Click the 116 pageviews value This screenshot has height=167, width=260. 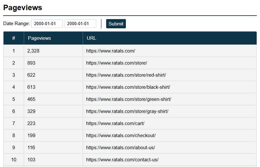click(x=31, y=148)
